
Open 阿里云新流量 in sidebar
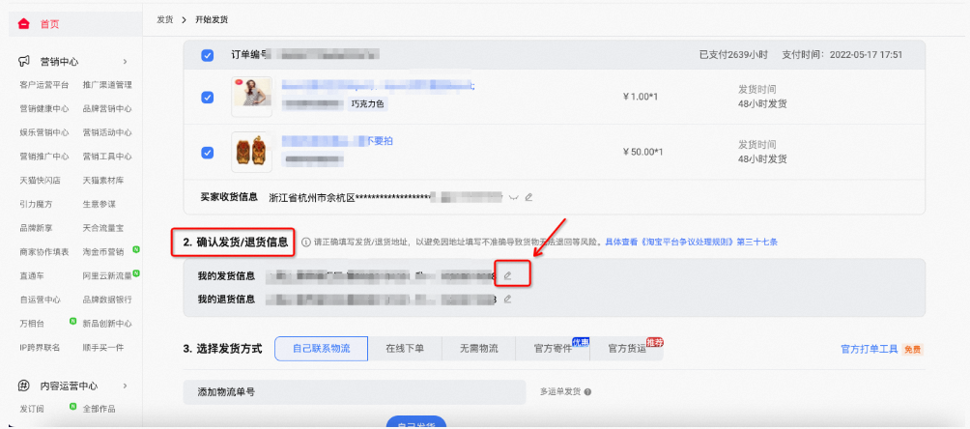pos(107,276)
